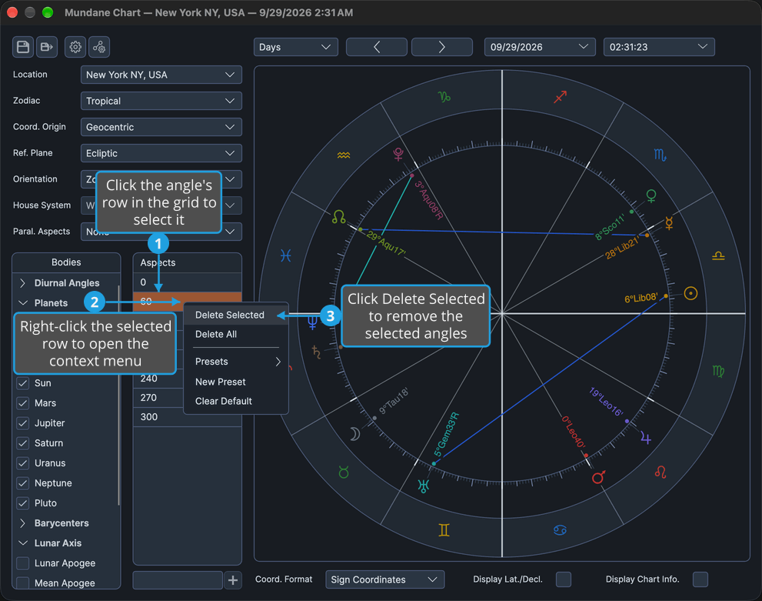Open the Zodiac Tropical dropdown
The image size is (762, 601).
coord(161,101)
